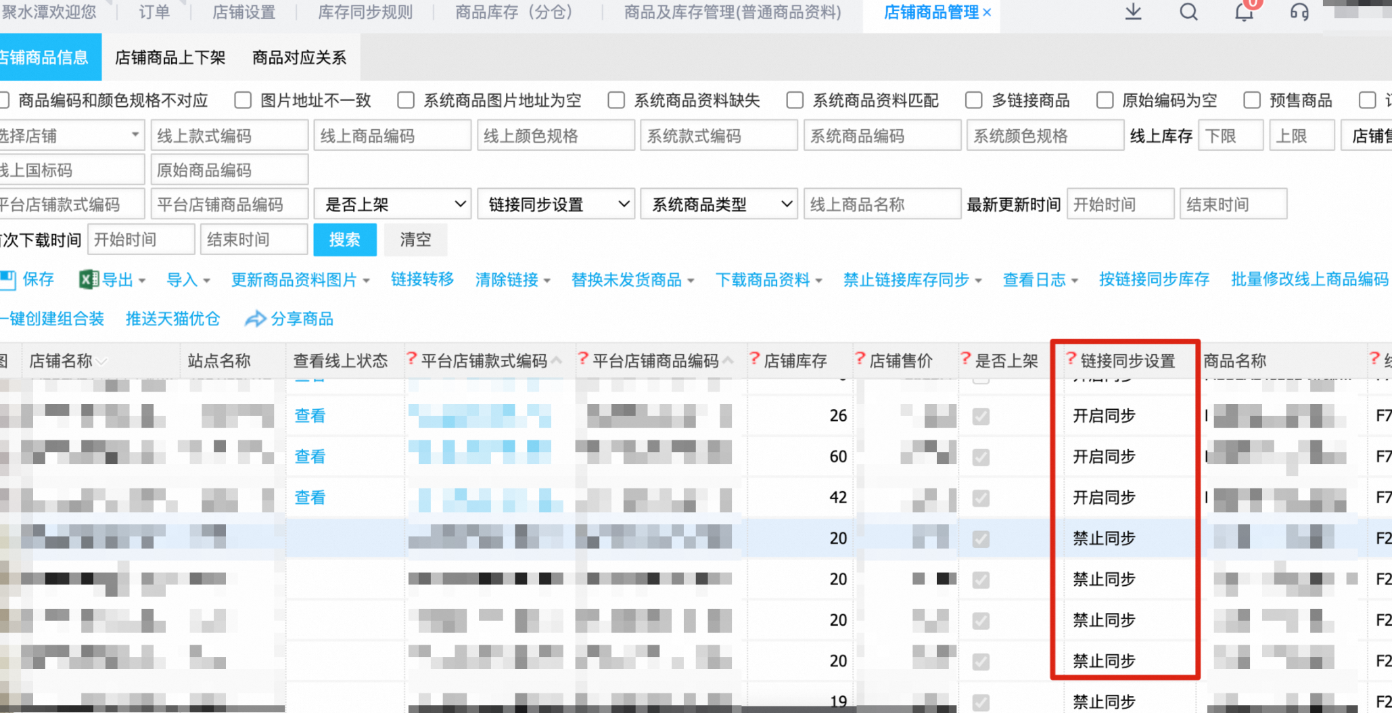Switch to 订单 tab
This screenshot has height=713, width=1392.
pos(154,12)
